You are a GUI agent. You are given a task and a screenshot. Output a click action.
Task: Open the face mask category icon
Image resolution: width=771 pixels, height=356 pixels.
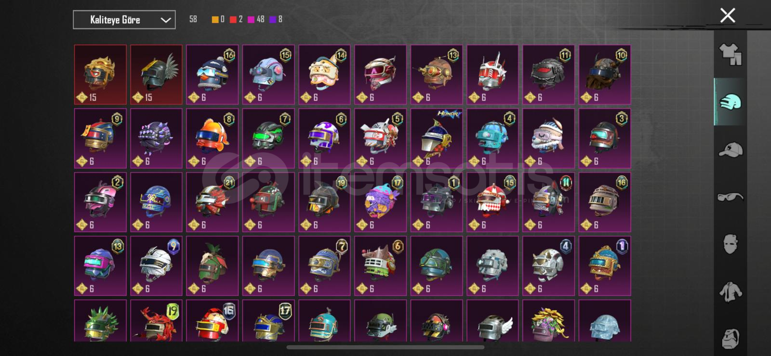click(x=730, y=244)
